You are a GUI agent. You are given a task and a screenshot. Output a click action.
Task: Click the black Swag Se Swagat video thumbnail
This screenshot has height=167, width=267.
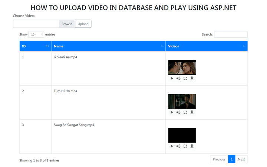[182, 136]
